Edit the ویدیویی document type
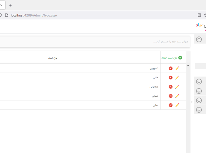This screenshot has width=206, height=153. [x=177, y=87]
